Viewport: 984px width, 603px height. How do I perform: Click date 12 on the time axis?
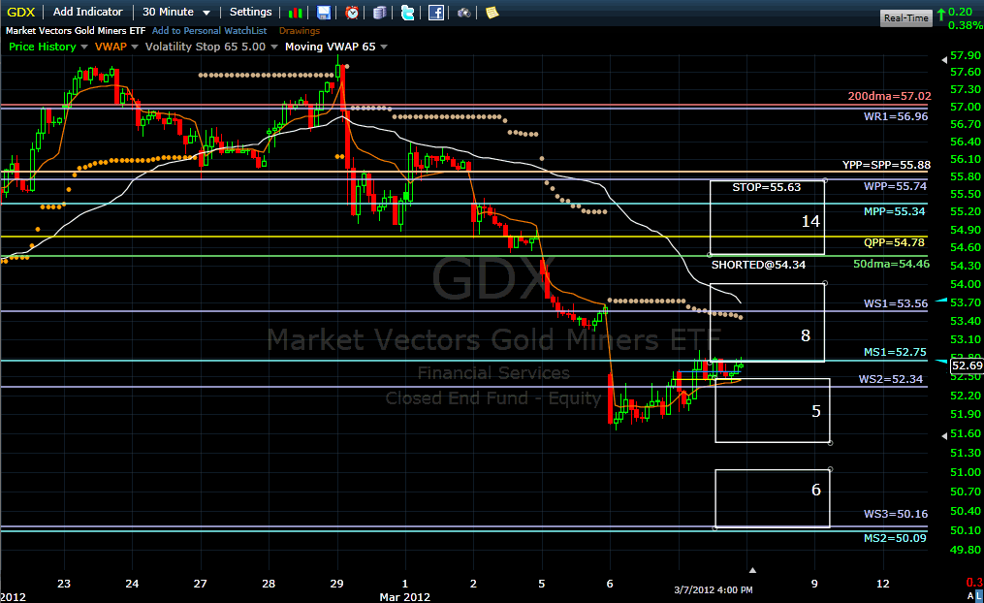point(882,584)
